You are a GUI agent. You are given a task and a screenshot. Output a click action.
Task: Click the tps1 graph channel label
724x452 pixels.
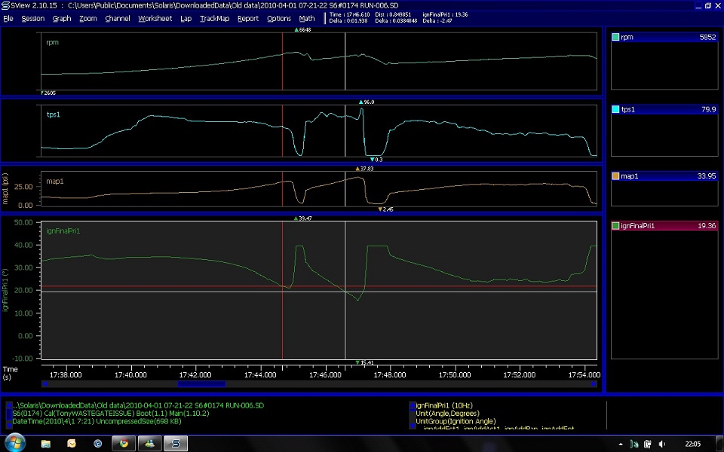click(x=53, y=115)
